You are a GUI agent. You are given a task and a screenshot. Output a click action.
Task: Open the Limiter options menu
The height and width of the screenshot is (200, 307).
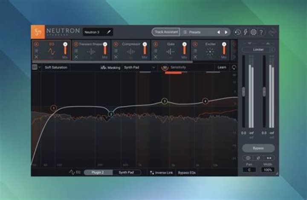272,49
